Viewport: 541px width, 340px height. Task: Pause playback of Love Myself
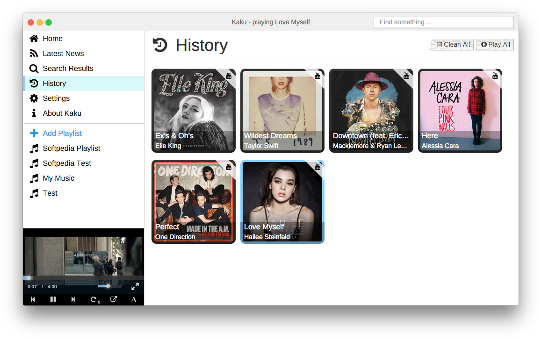point(53,299)
